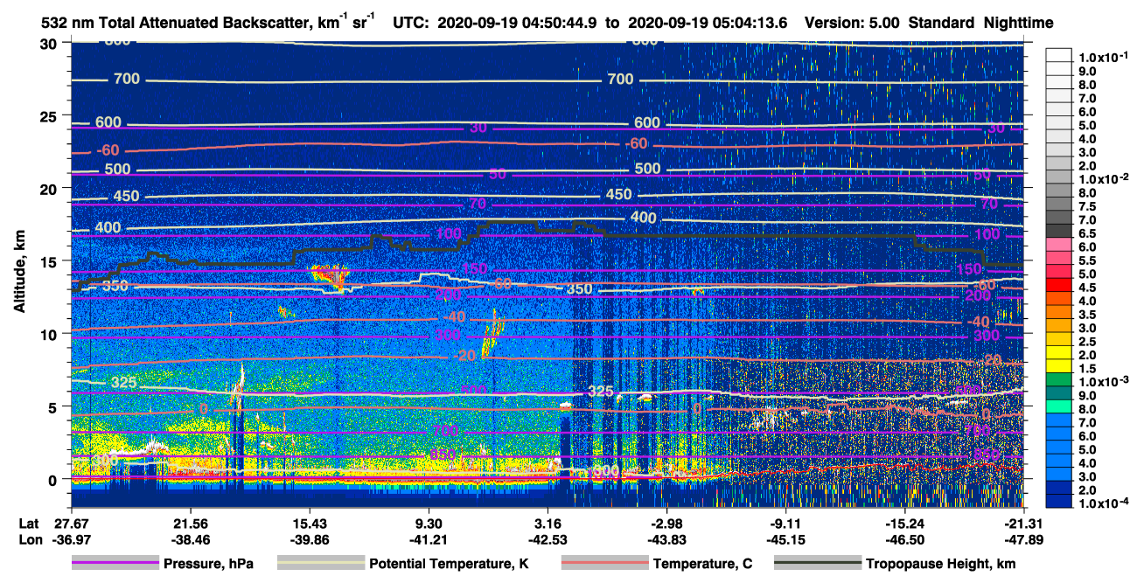Click the dark line sample for Tropopause Height
This screenshot has width=1137, height=583.
818,564
